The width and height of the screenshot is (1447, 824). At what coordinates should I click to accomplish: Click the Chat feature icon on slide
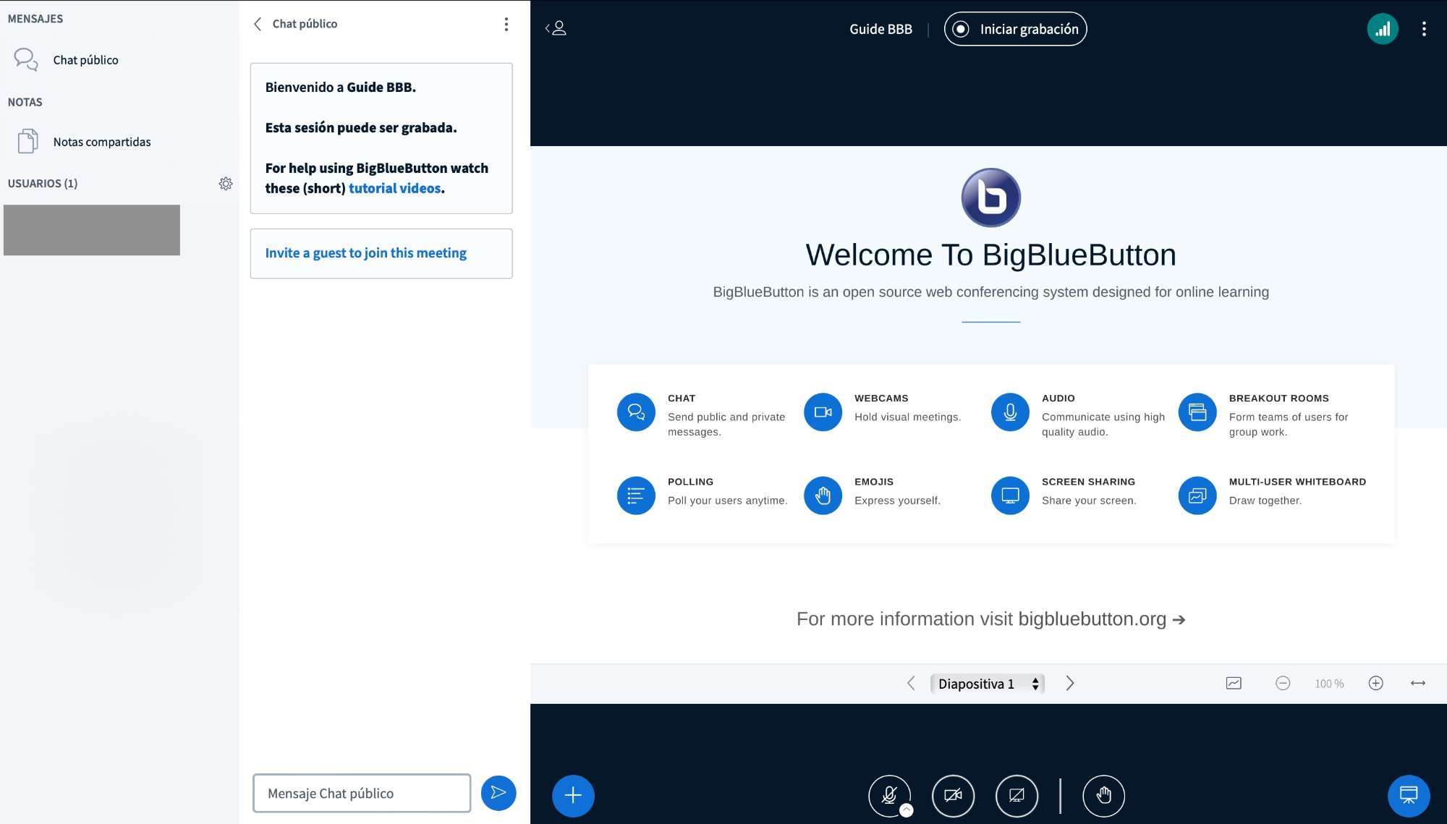click(636, 412)
